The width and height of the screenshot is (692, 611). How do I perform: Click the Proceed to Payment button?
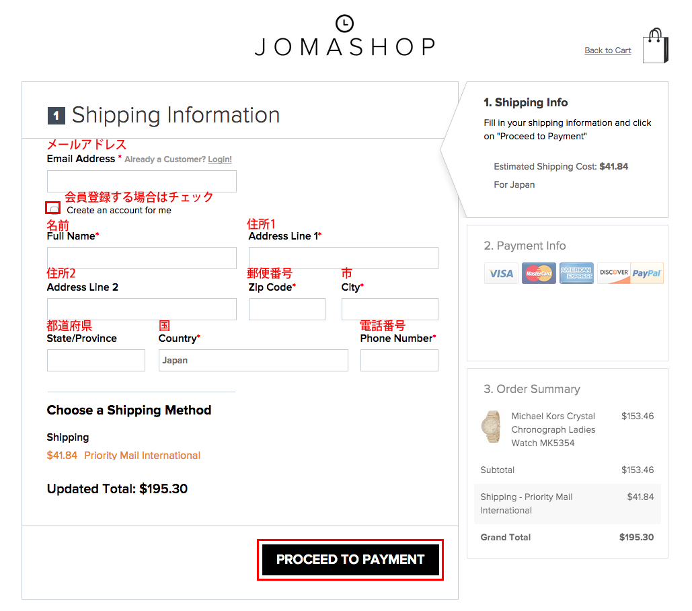pyautogui.click(x=350, y=559)
